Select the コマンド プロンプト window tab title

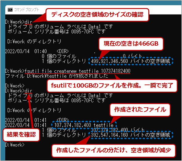(x=27, y=10)
